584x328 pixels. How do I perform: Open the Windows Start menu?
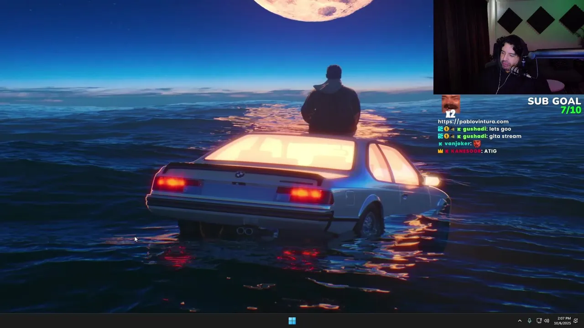(292, 321)
